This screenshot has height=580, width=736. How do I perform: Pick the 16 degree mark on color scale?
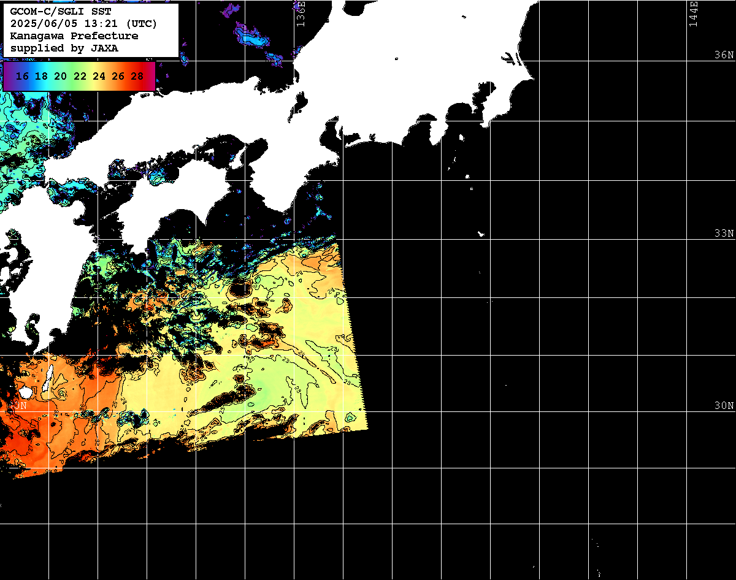click(22, 76)
